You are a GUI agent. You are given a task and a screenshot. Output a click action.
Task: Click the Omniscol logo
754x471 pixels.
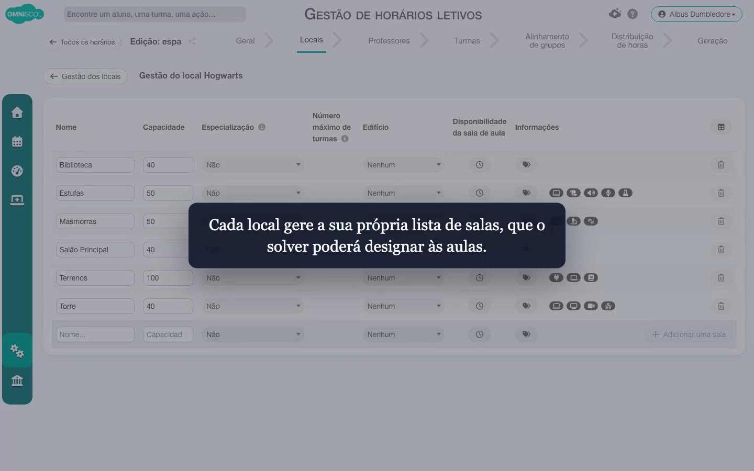(x=25, y=14)
